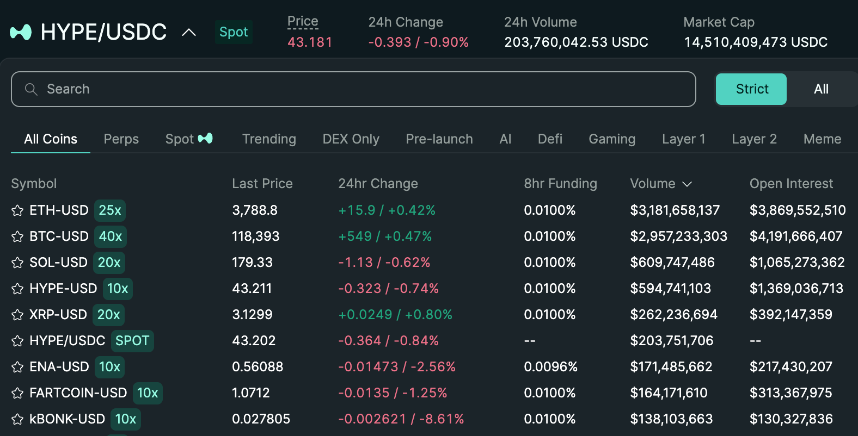
Task: Favorite ETH-USD with its star icon
Action: pos(17,210)
